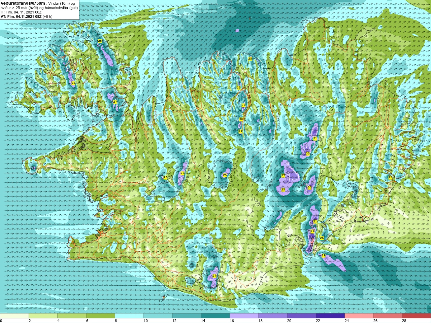Image resolution: width=431 pixels, height=323 pixels.
Task: Click the legend scale number 16
Action: [x=232, y=321]
